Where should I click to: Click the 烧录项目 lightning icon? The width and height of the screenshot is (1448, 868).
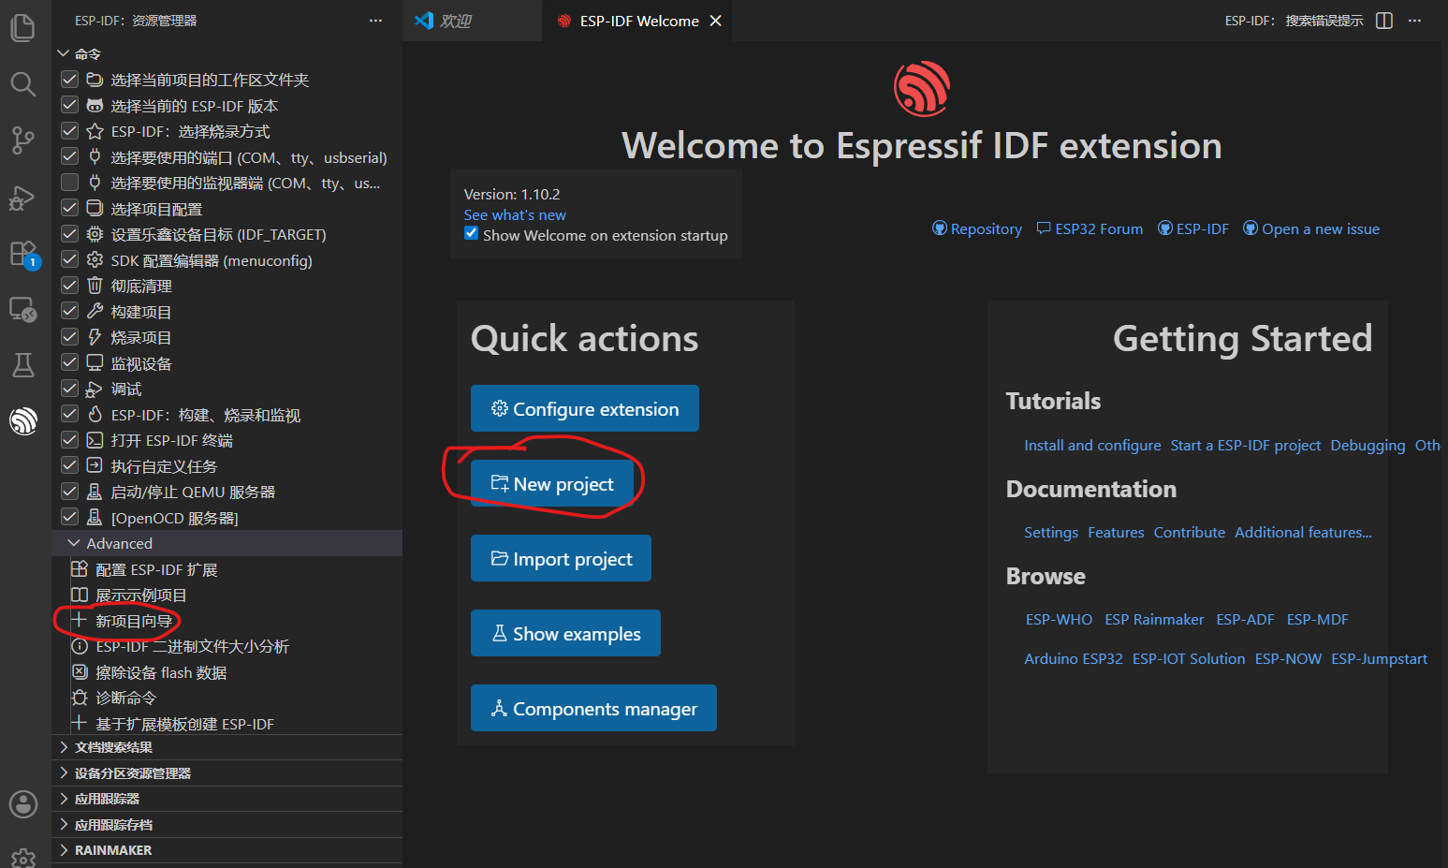tap(95, 337)
